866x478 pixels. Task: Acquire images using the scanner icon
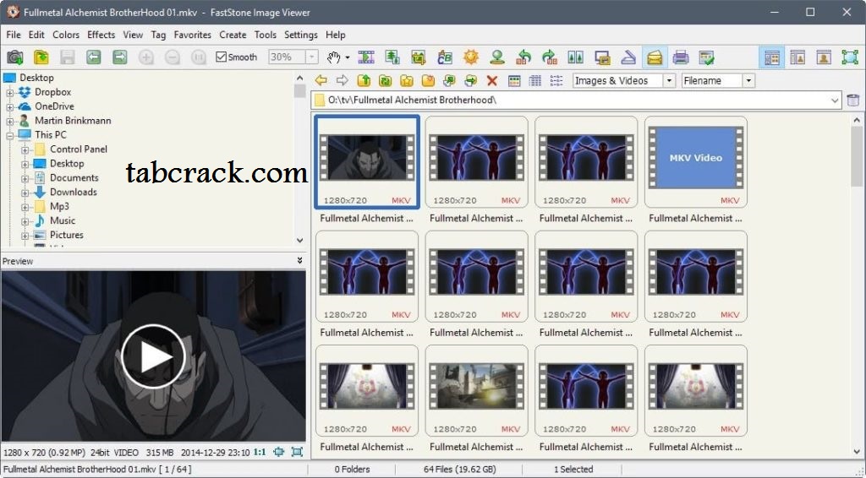tap(628, 57)
